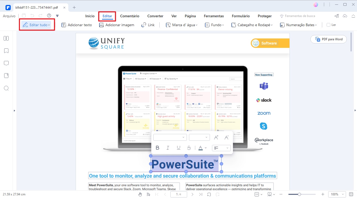Expand the right panel arrow
Viewport: 357px width, 198px height.
[x=355, y=110]
